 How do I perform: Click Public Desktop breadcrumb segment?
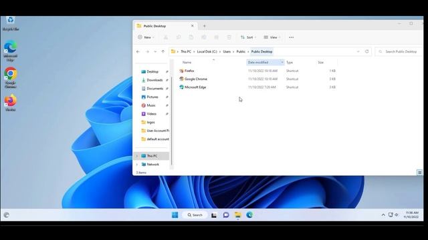pyautogui.click(x=261, y=51)
